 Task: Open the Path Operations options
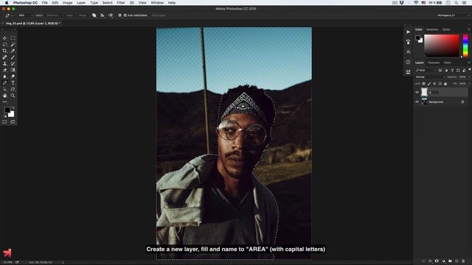pyautogui.click(x=94, y=15)
